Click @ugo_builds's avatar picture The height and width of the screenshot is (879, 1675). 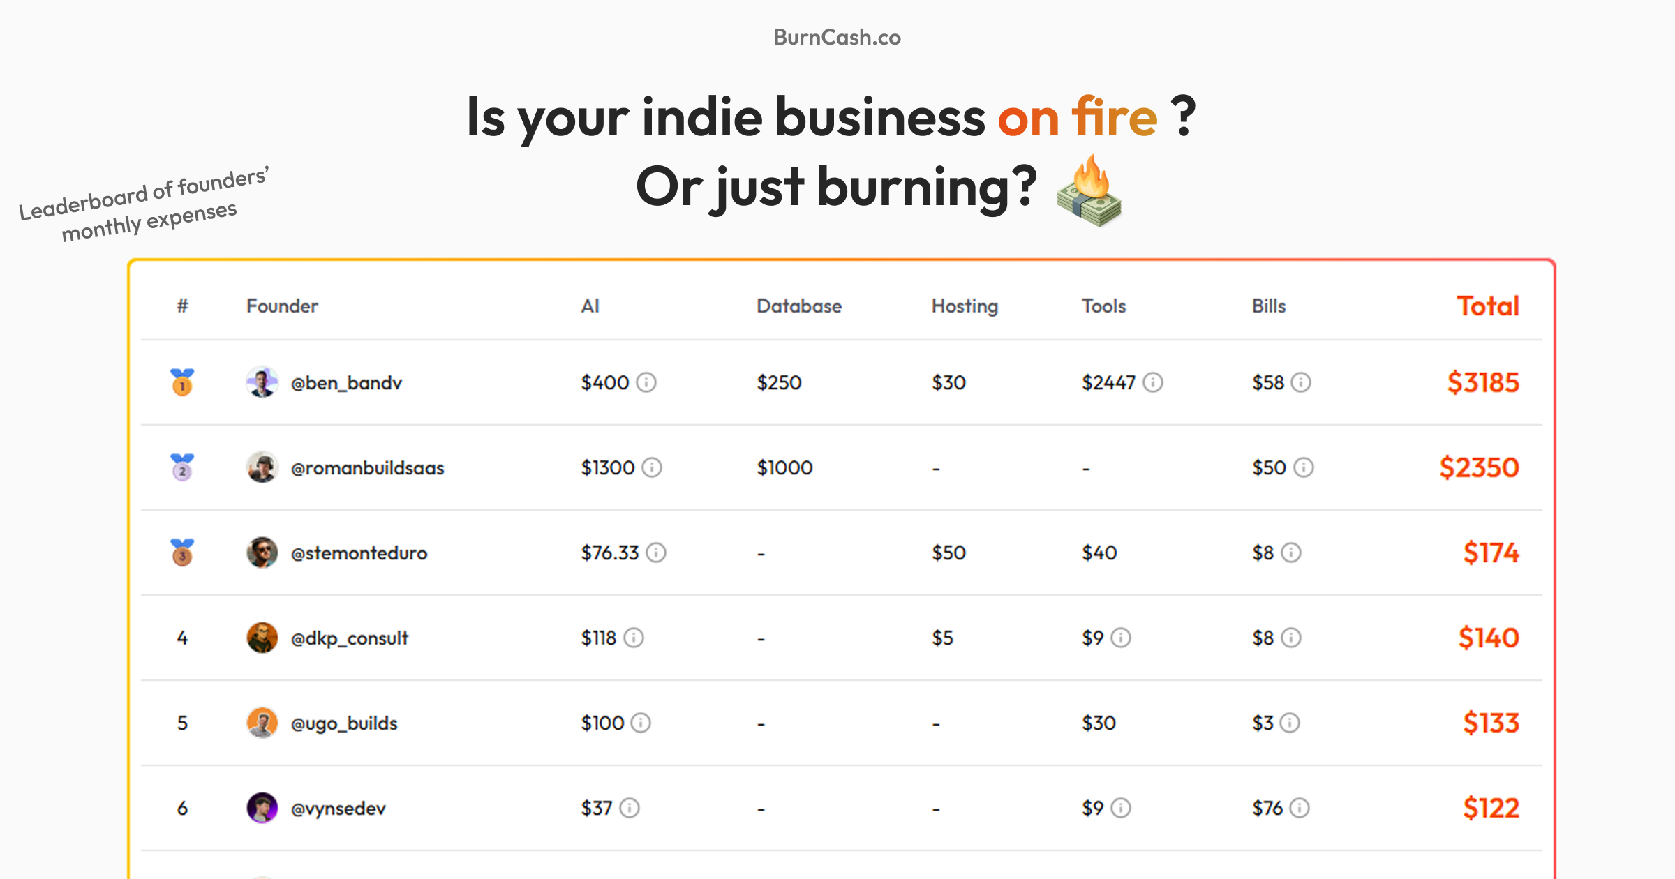[x=262, y=723]
